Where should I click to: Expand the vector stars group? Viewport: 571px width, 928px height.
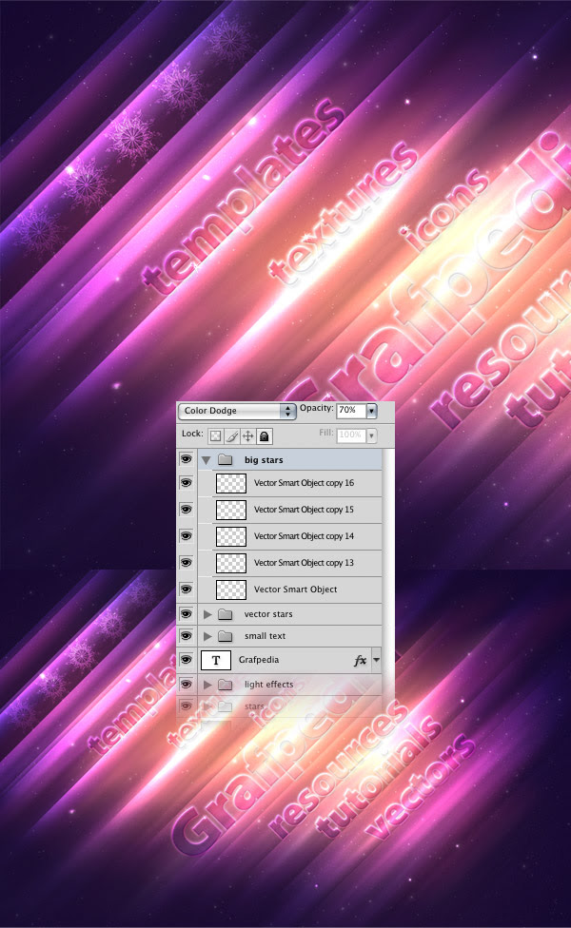[207, 614]
